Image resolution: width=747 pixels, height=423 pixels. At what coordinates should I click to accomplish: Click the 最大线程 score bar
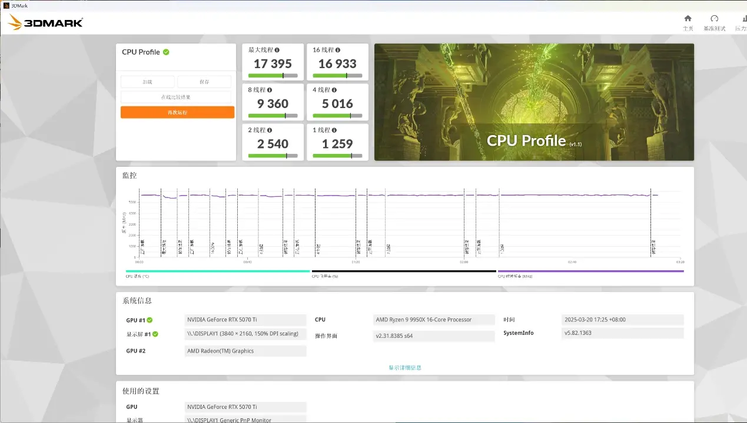pos(273,75)
